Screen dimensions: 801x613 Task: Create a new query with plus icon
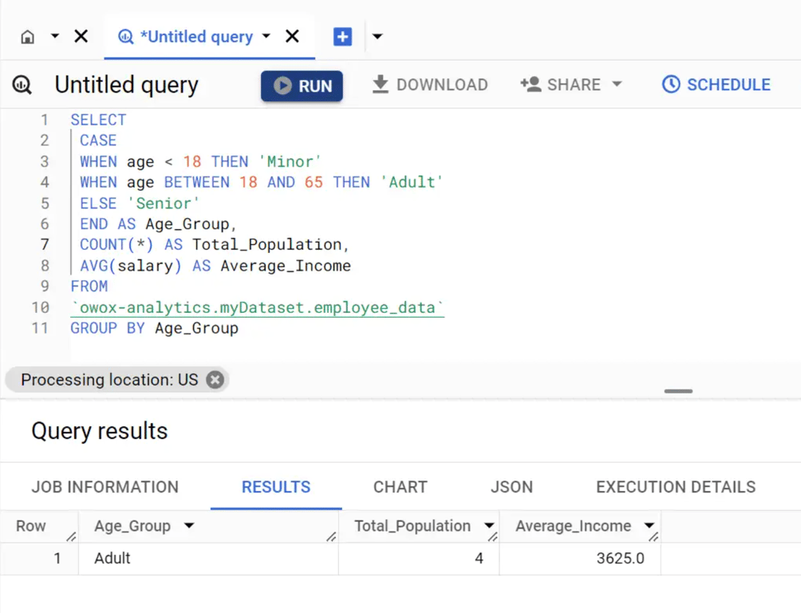pos(343,37)
